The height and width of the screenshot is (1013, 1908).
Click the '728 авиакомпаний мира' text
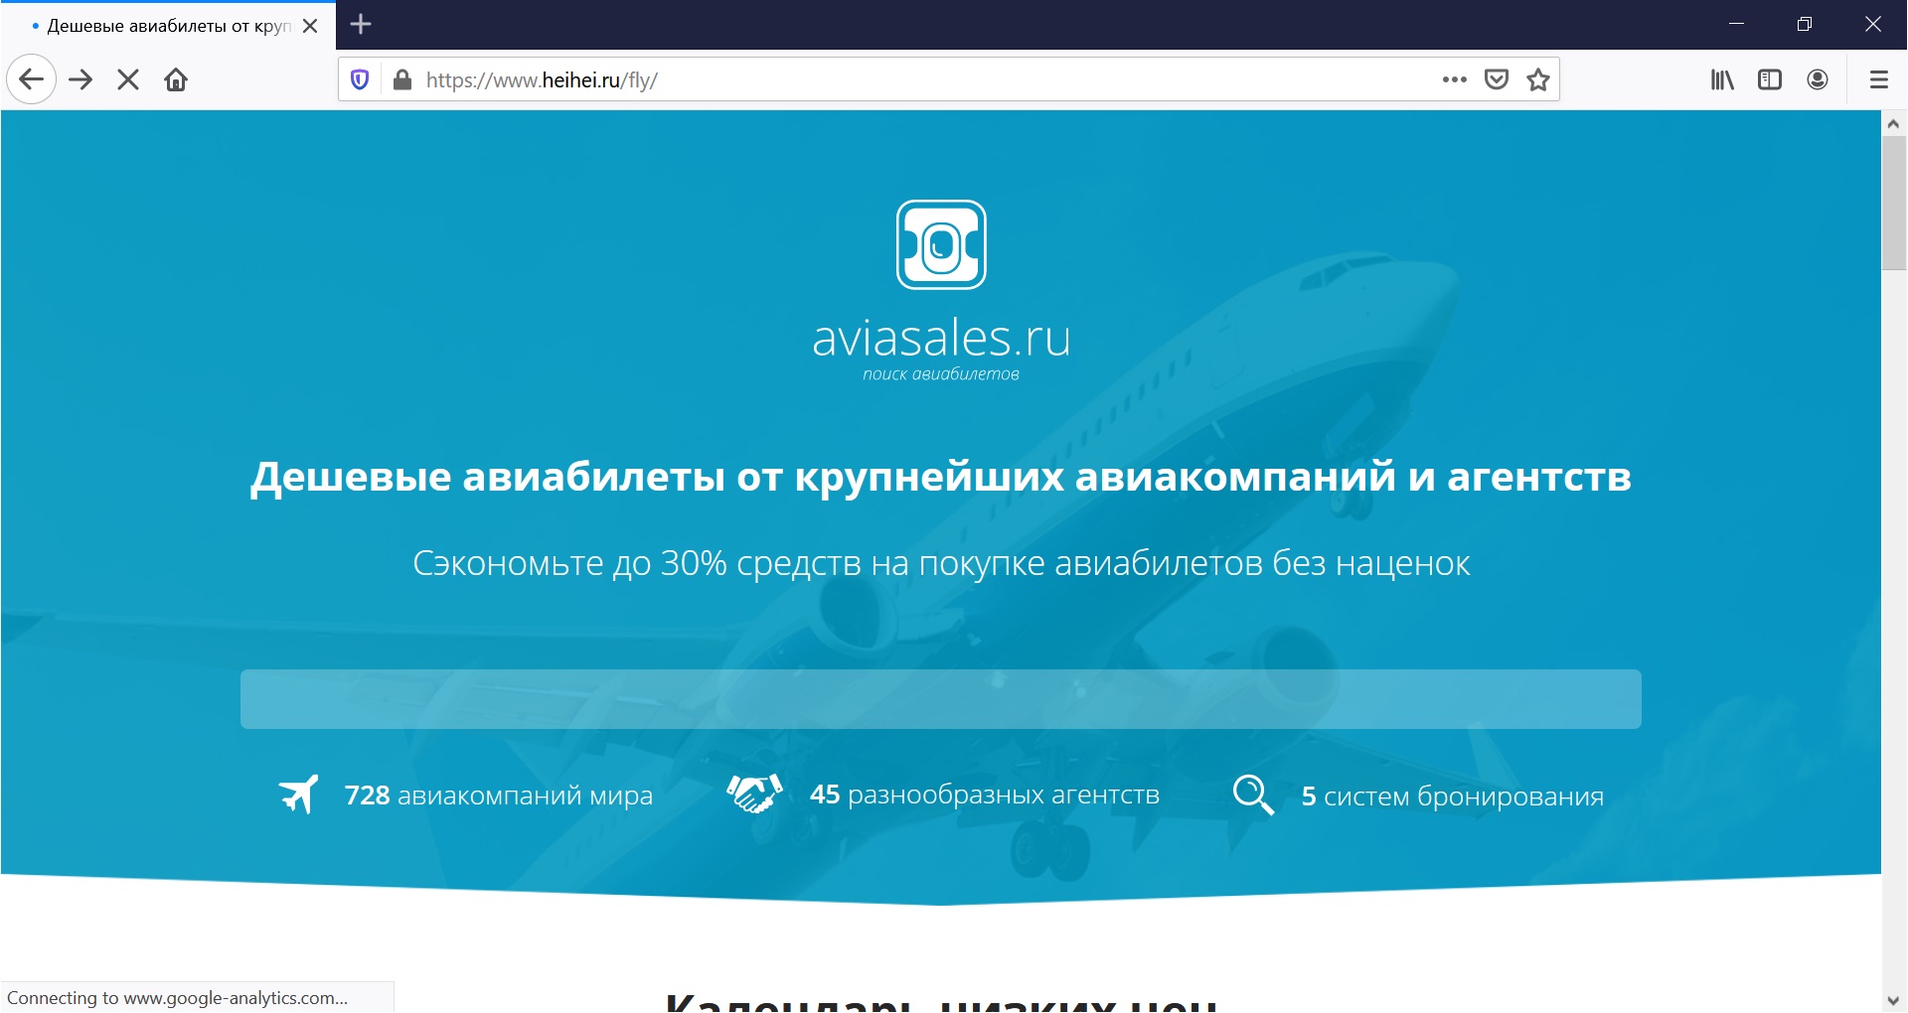point(498,796)
